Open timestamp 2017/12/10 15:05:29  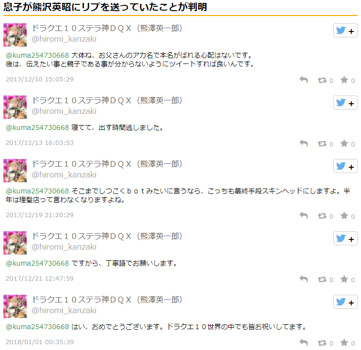(x=40, y=79)
